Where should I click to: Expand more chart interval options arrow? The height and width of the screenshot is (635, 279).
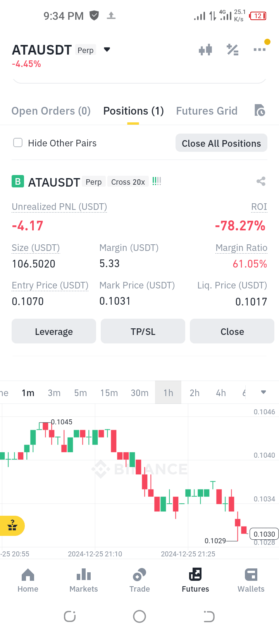(x=263, y=392)
